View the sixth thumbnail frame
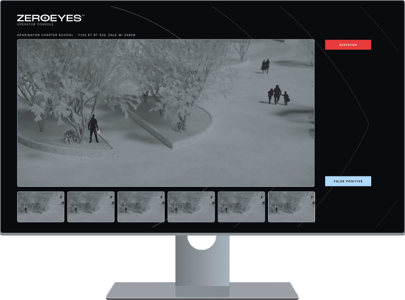The height and width of the screenshot is (300, 405). coord(291,207)
